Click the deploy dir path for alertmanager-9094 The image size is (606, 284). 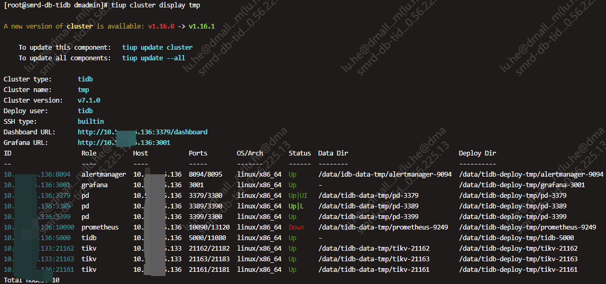click(x=531, y=175)
